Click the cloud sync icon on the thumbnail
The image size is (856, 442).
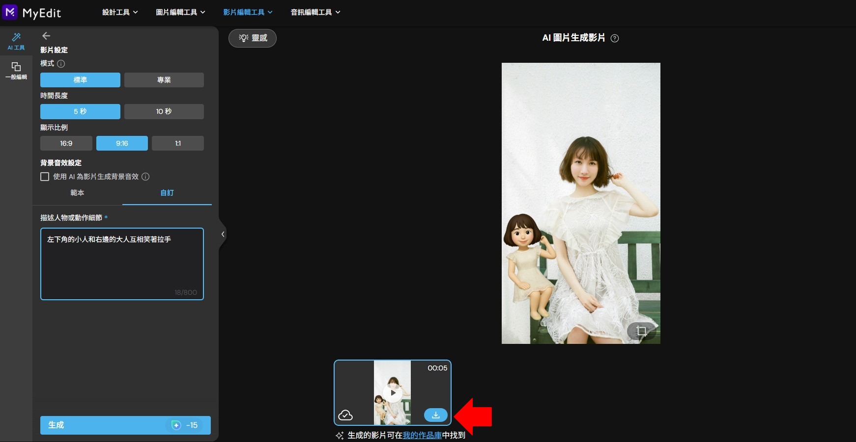pos(346,415)
